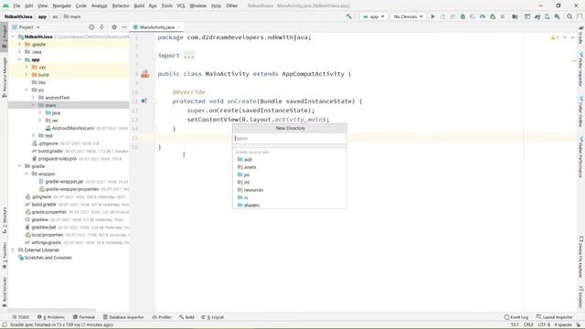Click the Make Project hammer icon
The width and height of the screenshot is (585, 329).
[349, 16]
